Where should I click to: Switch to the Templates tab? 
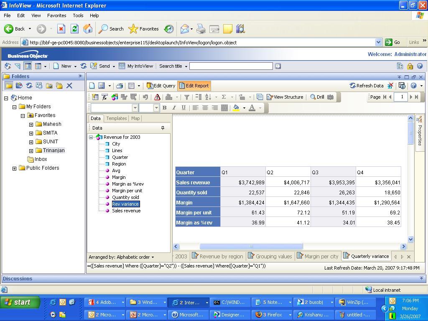pyautogui.click(x=116, y=118)
